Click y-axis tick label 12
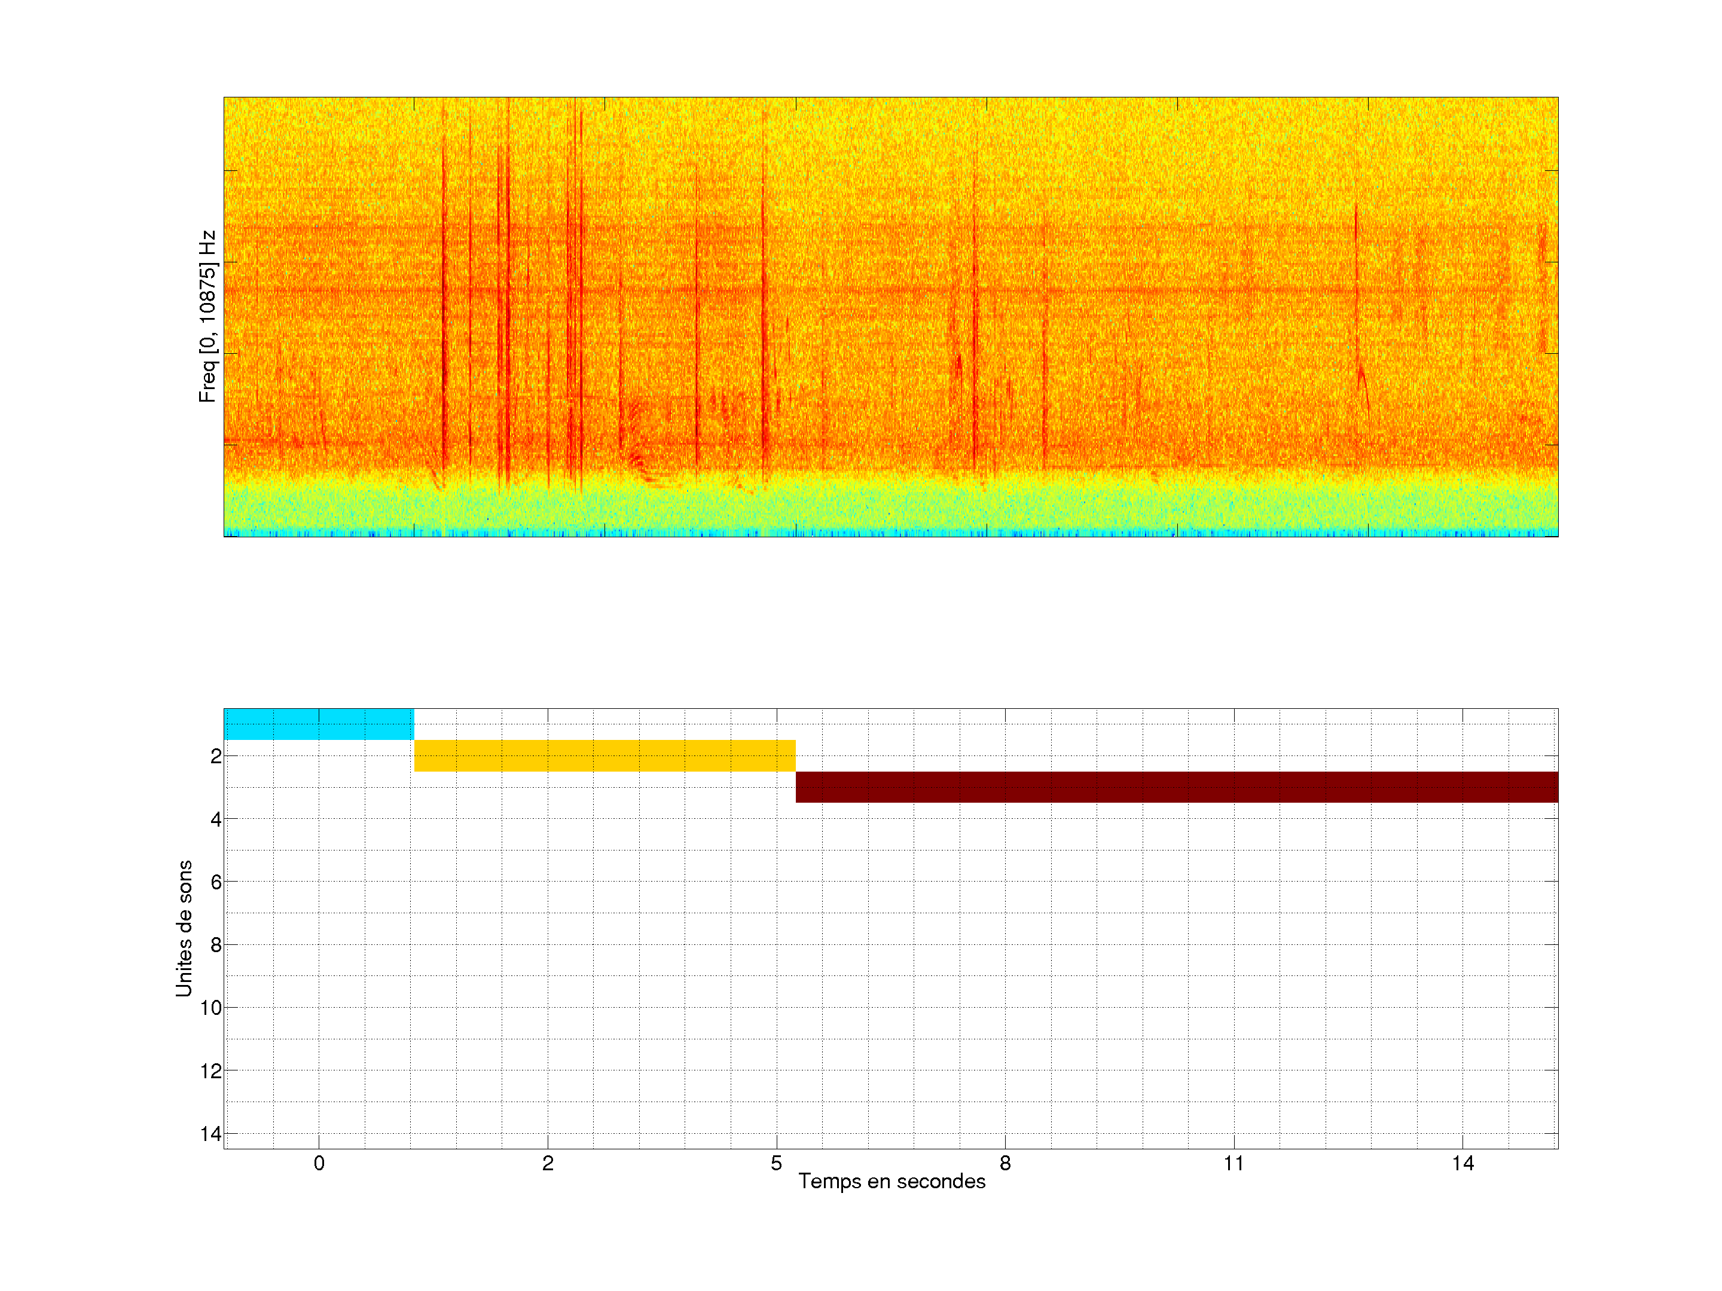This screenshot has height=1291, width=1722. pos(211,1072)
